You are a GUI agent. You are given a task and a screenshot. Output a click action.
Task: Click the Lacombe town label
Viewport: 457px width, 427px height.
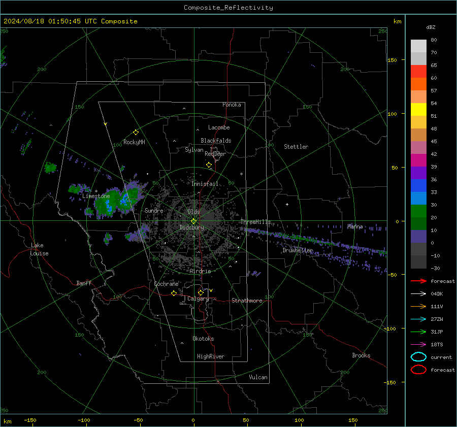point(219,127)
